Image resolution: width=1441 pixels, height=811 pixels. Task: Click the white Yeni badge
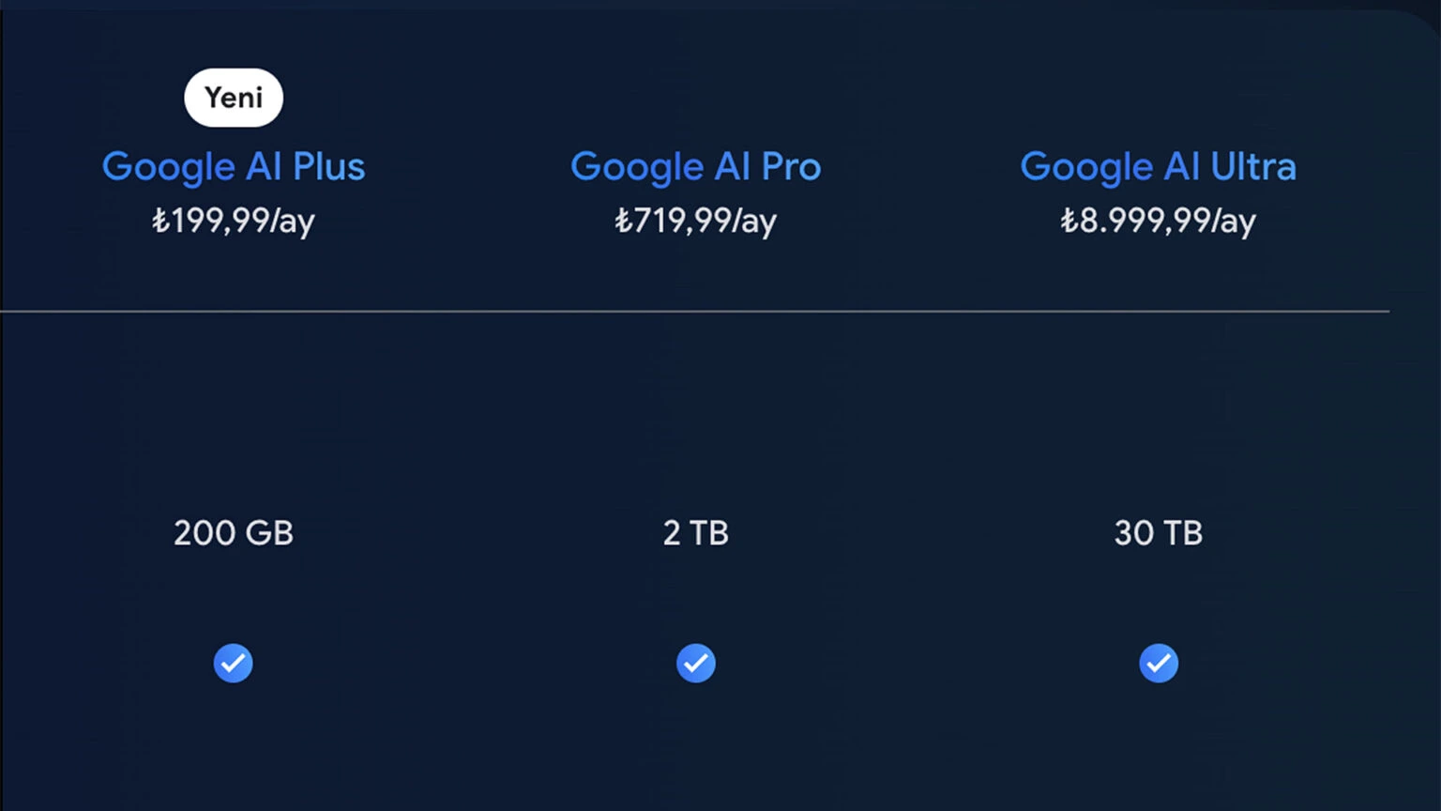pyautogui.click(x=234, y=98)
